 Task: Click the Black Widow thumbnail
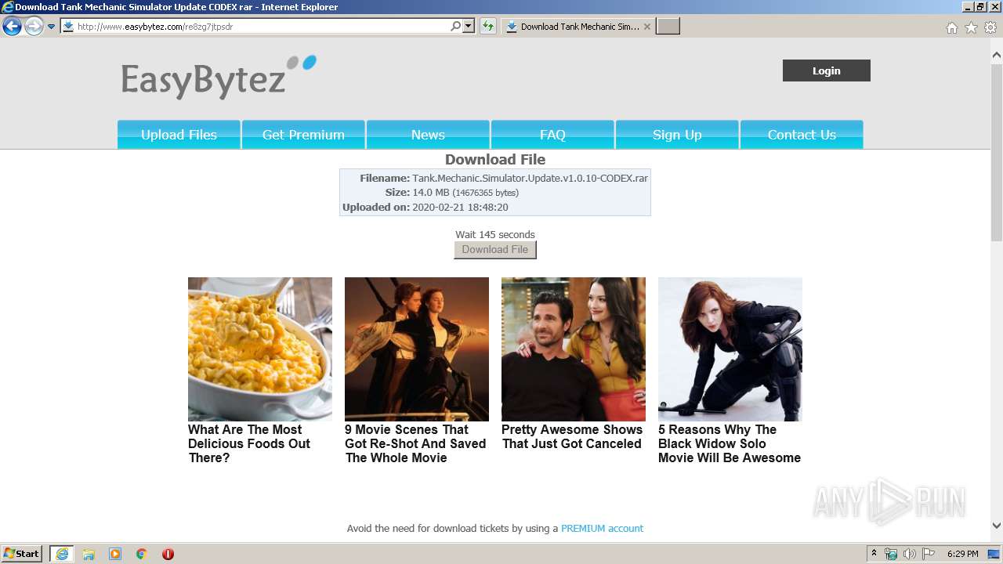pos(730,349)
